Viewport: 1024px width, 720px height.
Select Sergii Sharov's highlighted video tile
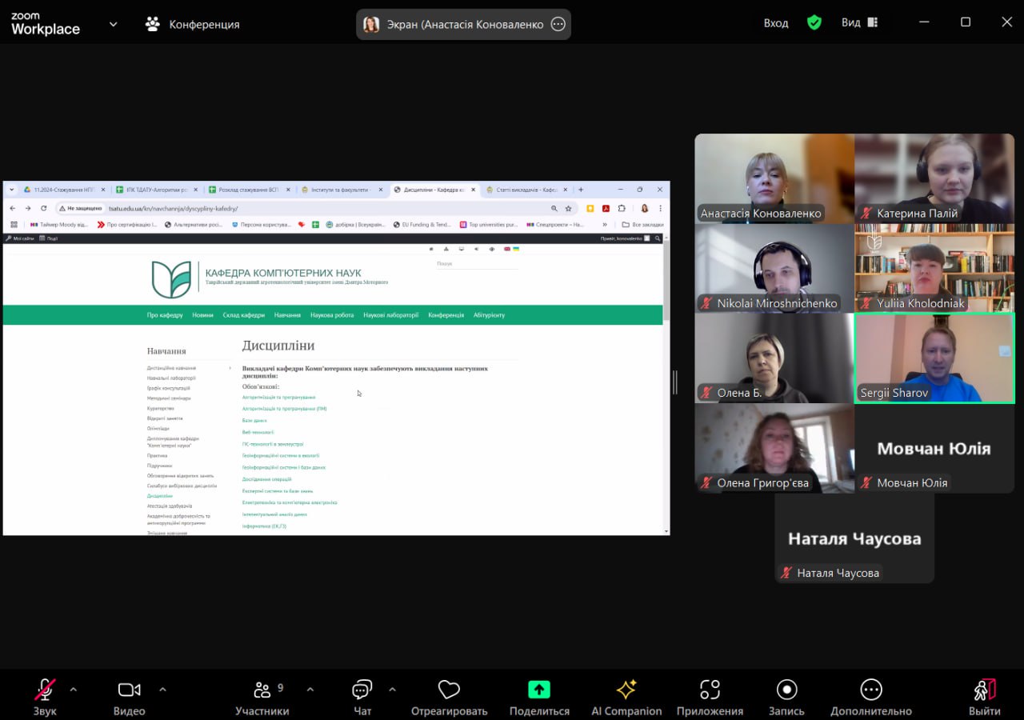(934, 358)
